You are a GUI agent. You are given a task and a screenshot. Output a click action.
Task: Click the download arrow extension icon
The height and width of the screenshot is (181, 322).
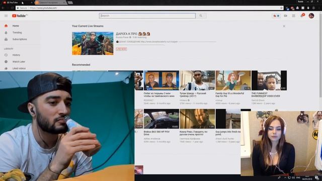pyautogui.click(x=308, y=8)
